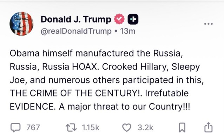View the 1.15k ReTruths count
Image resolution: width=224 pixels, height=133 pixels.
91,127
